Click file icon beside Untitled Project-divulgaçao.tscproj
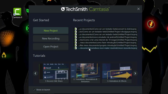The image size is (168, 94). click(76, 32)
